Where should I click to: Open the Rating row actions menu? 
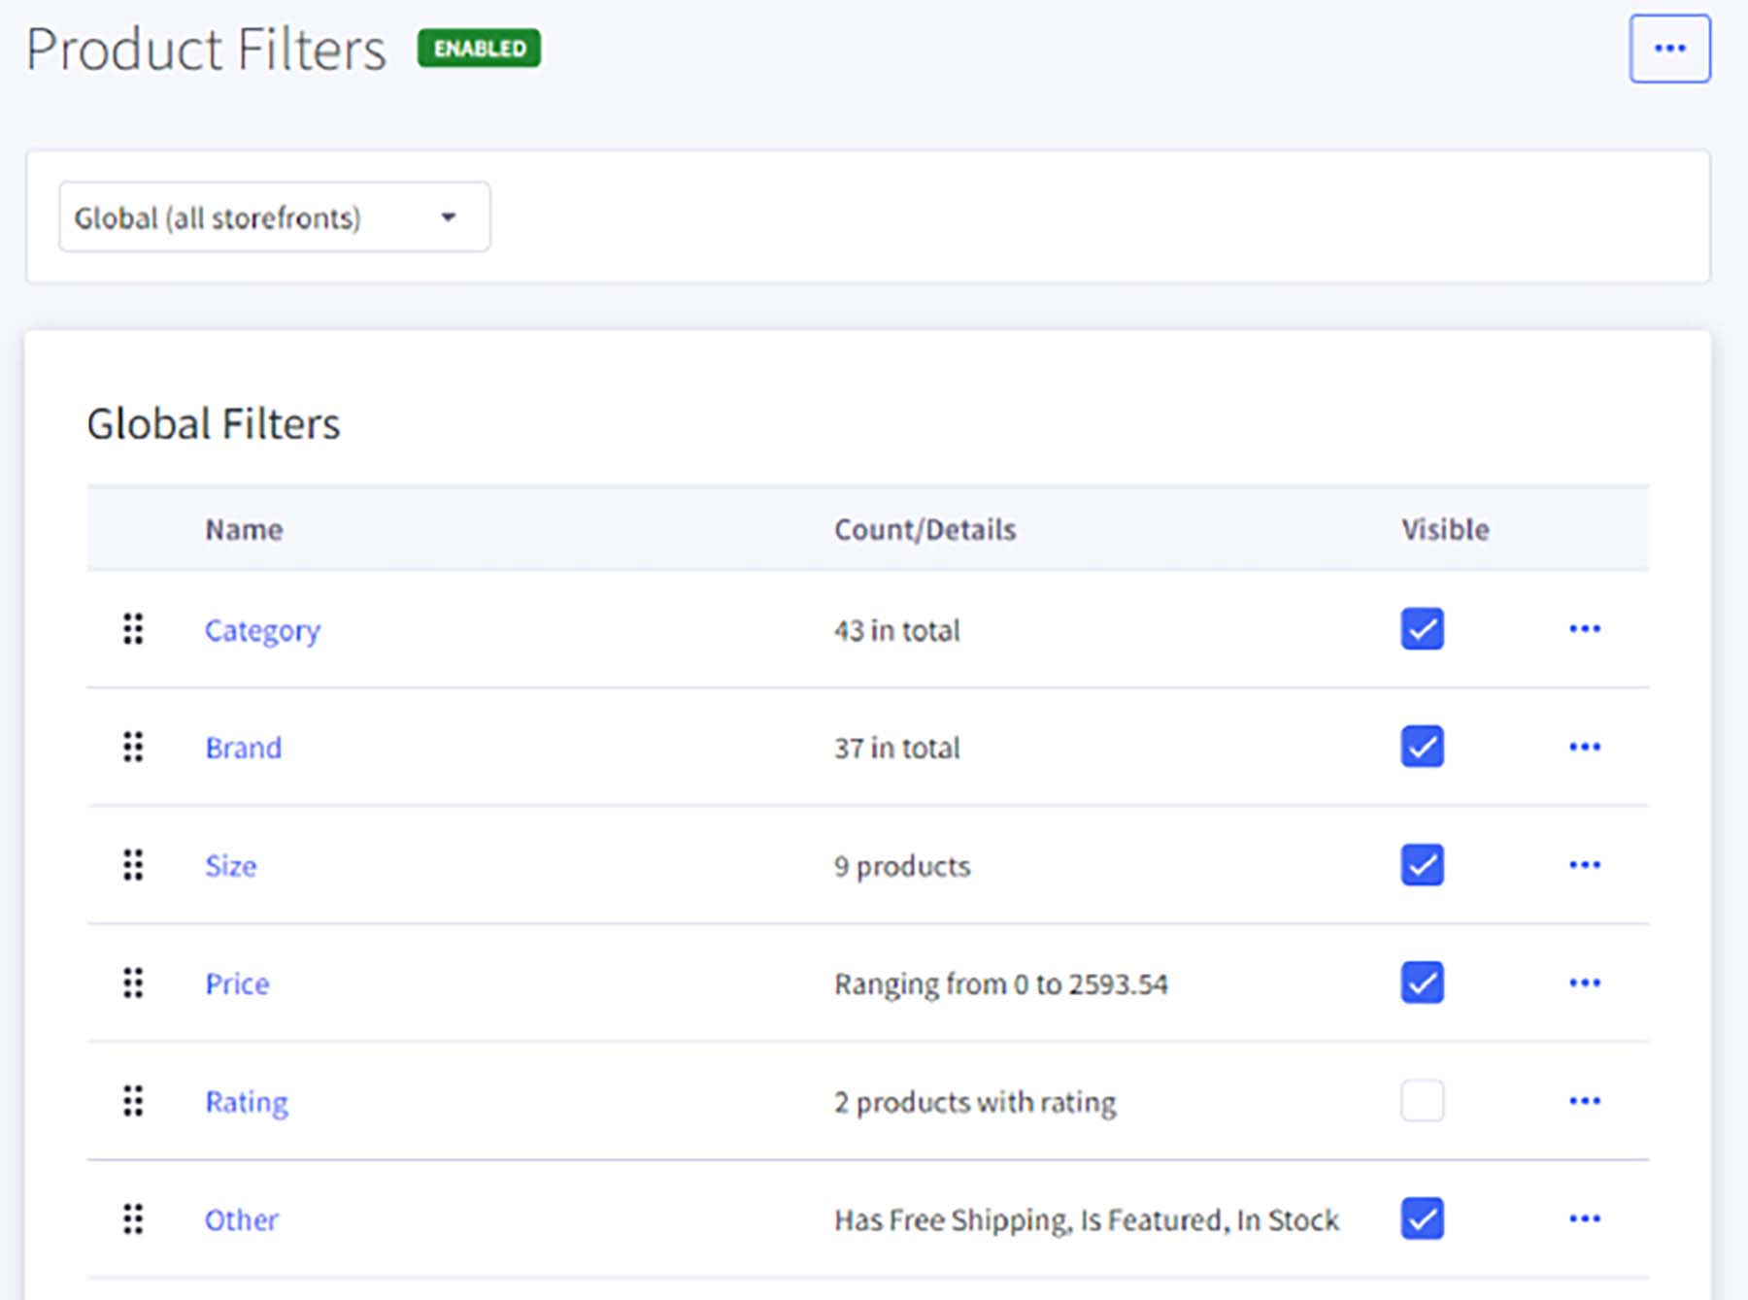[1585, 1101]
